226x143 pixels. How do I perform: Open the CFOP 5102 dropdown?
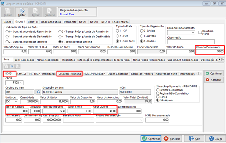coord(21,83)
